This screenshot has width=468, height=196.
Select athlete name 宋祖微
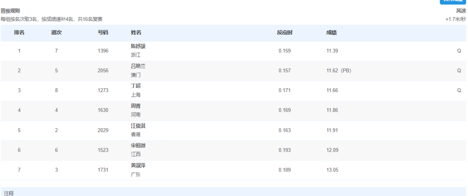[x=138, y=146]
